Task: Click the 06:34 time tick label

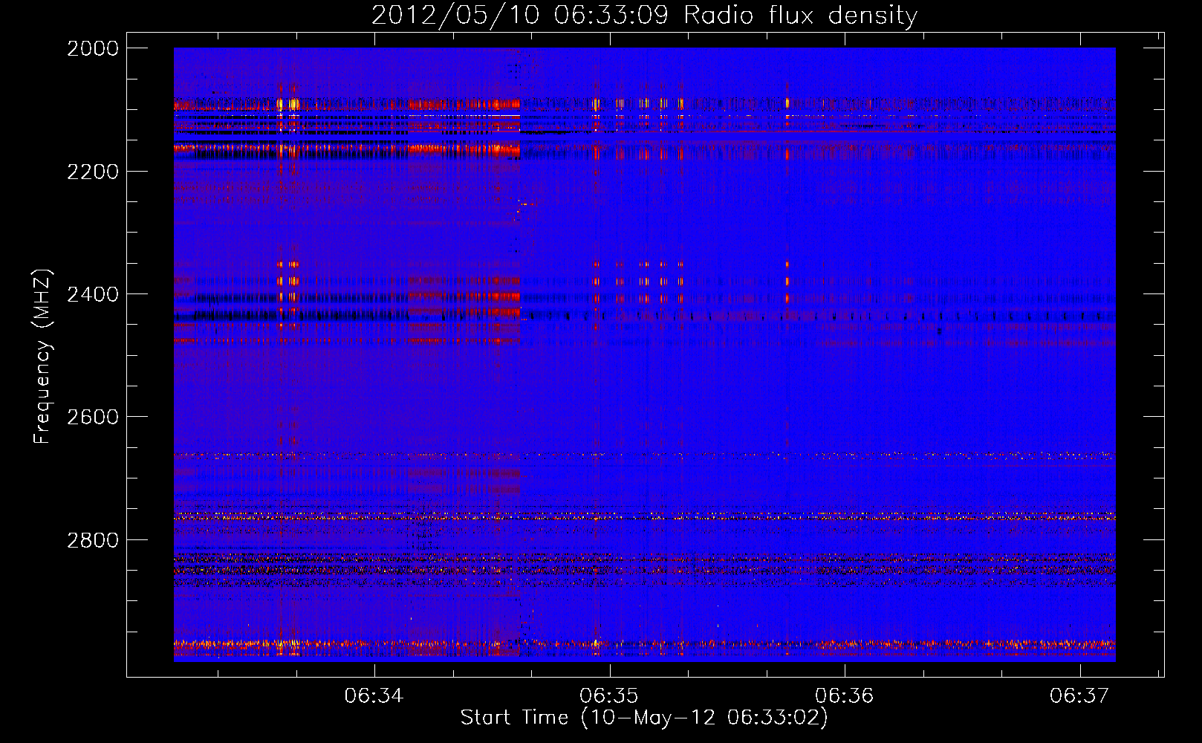Action: [x=374, y=695]
